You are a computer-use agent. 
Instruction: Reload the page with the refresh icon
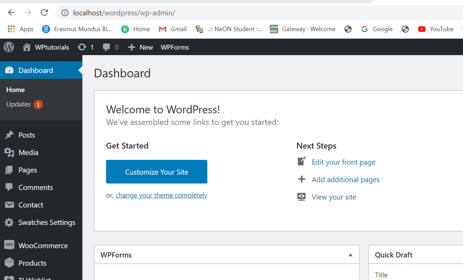coord(44,13)
